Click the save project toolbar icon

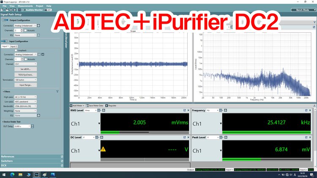coord(11,10)
